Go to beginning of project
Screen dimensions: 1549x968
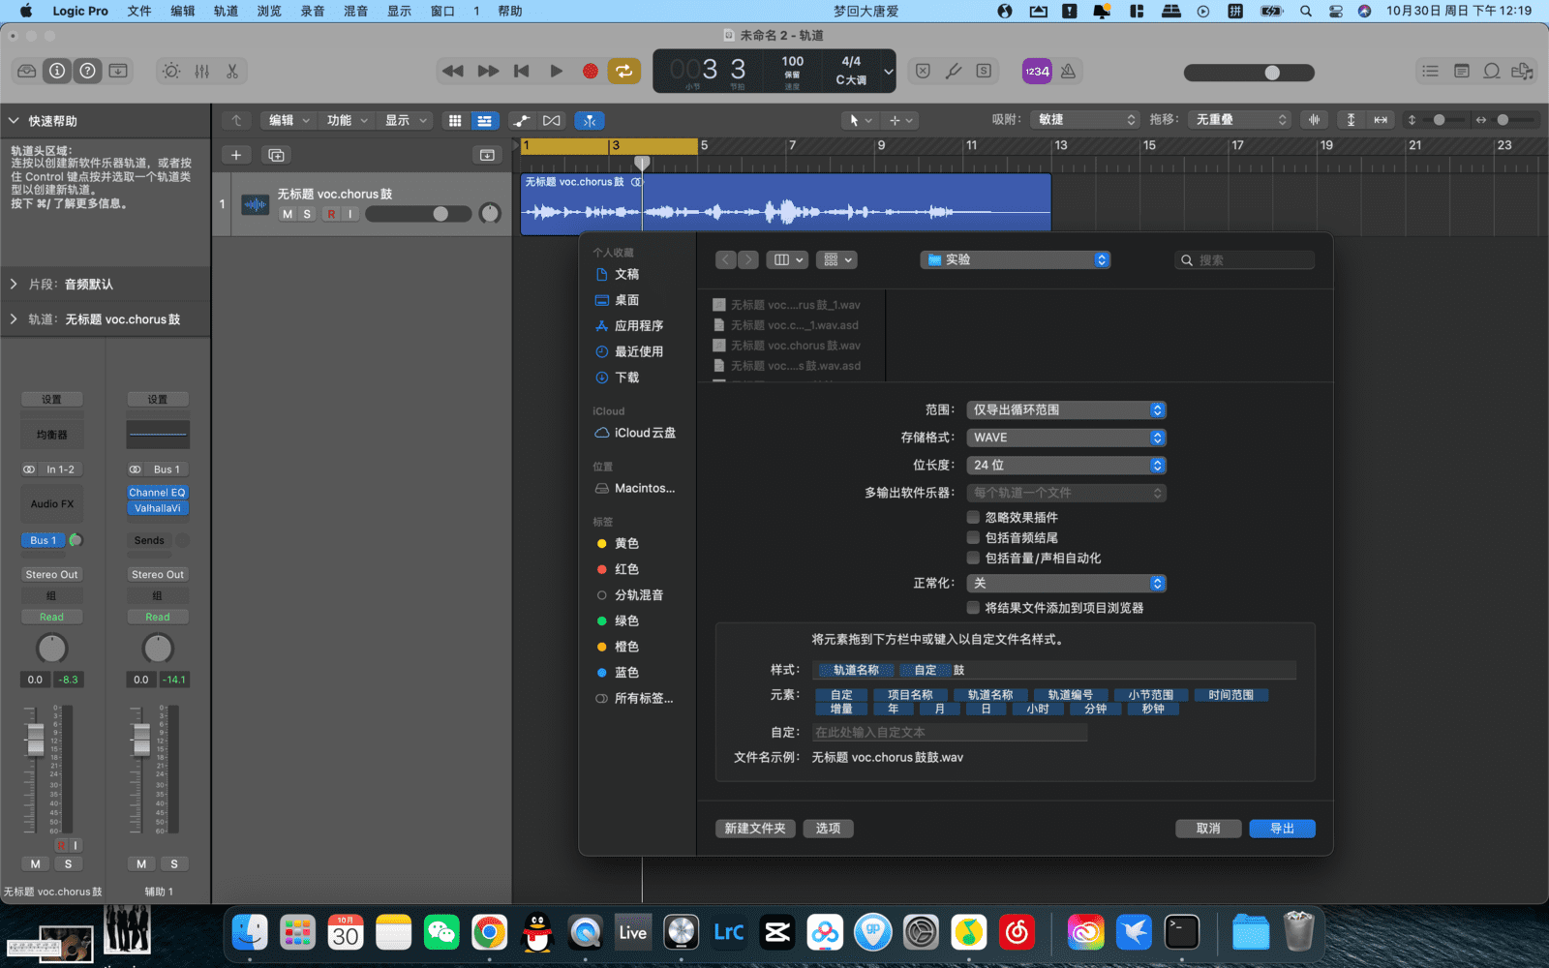click(x=522, y=71)
